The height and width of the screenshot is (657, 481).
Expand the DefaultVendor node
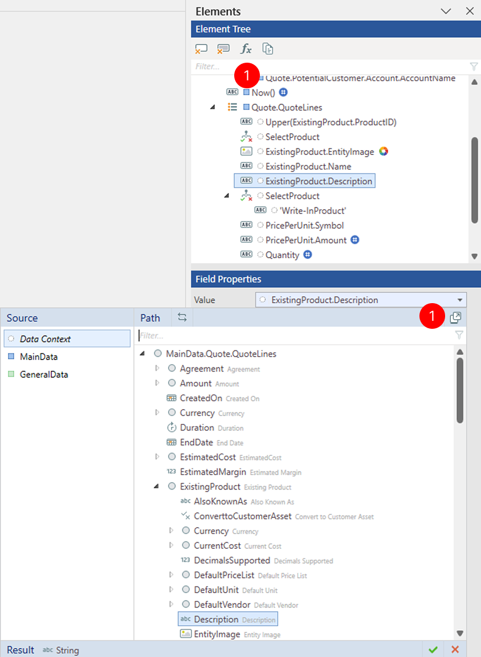pos(171,604)
